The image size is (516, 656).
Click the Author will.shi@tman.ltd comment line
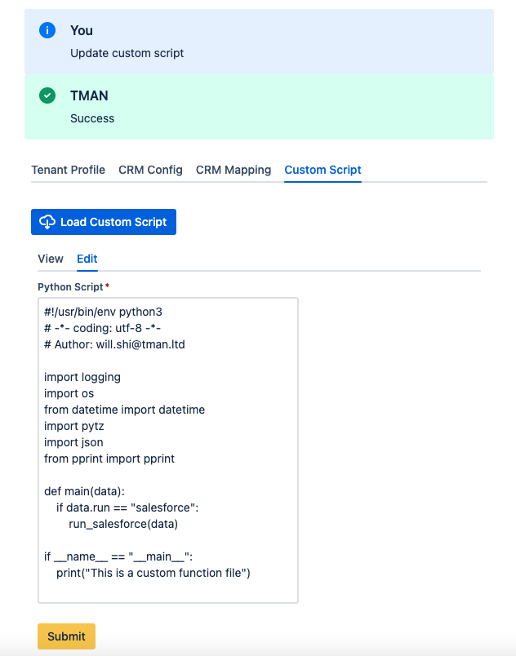point(114,344)
